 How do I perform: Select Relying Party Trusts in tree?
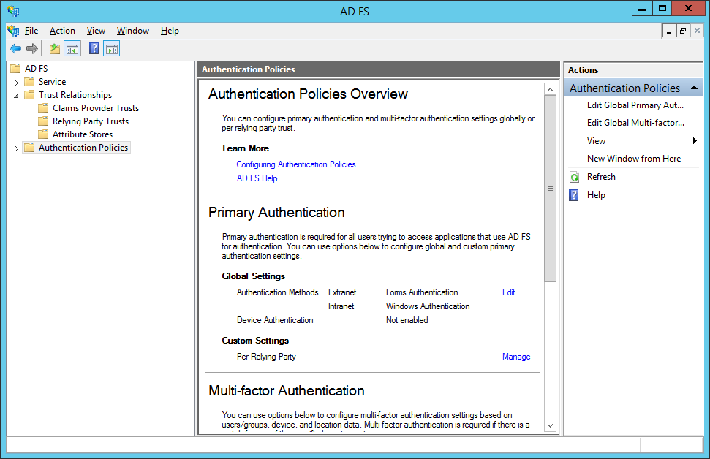tap(90, 121)
